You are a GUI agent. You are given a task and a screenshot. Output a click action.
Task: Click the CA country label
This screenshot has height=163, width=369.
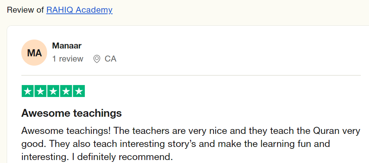point(110,59)
